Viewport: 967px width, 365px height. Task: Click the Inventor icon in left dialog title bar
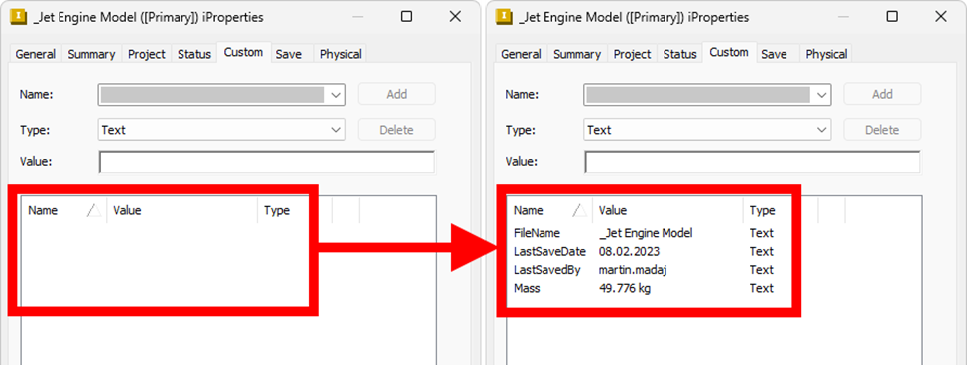click(19, 17)
